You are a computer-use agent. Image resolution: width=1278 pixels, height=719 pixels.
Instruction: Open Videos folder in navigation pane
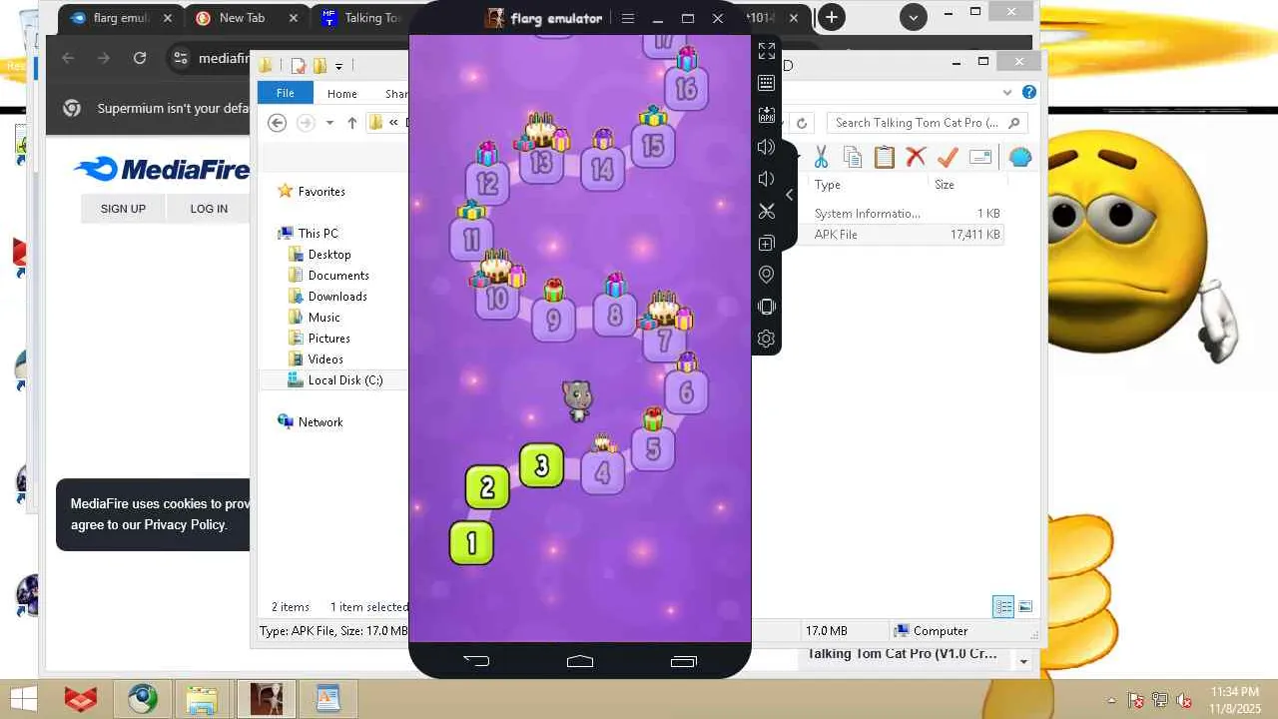pyautogui.click(x=325, y=359)
